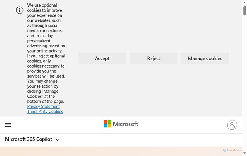This screenshot has height=156, width=247.
Task: Click the cookie banner info icon
Action: click(x=20, y=10)
